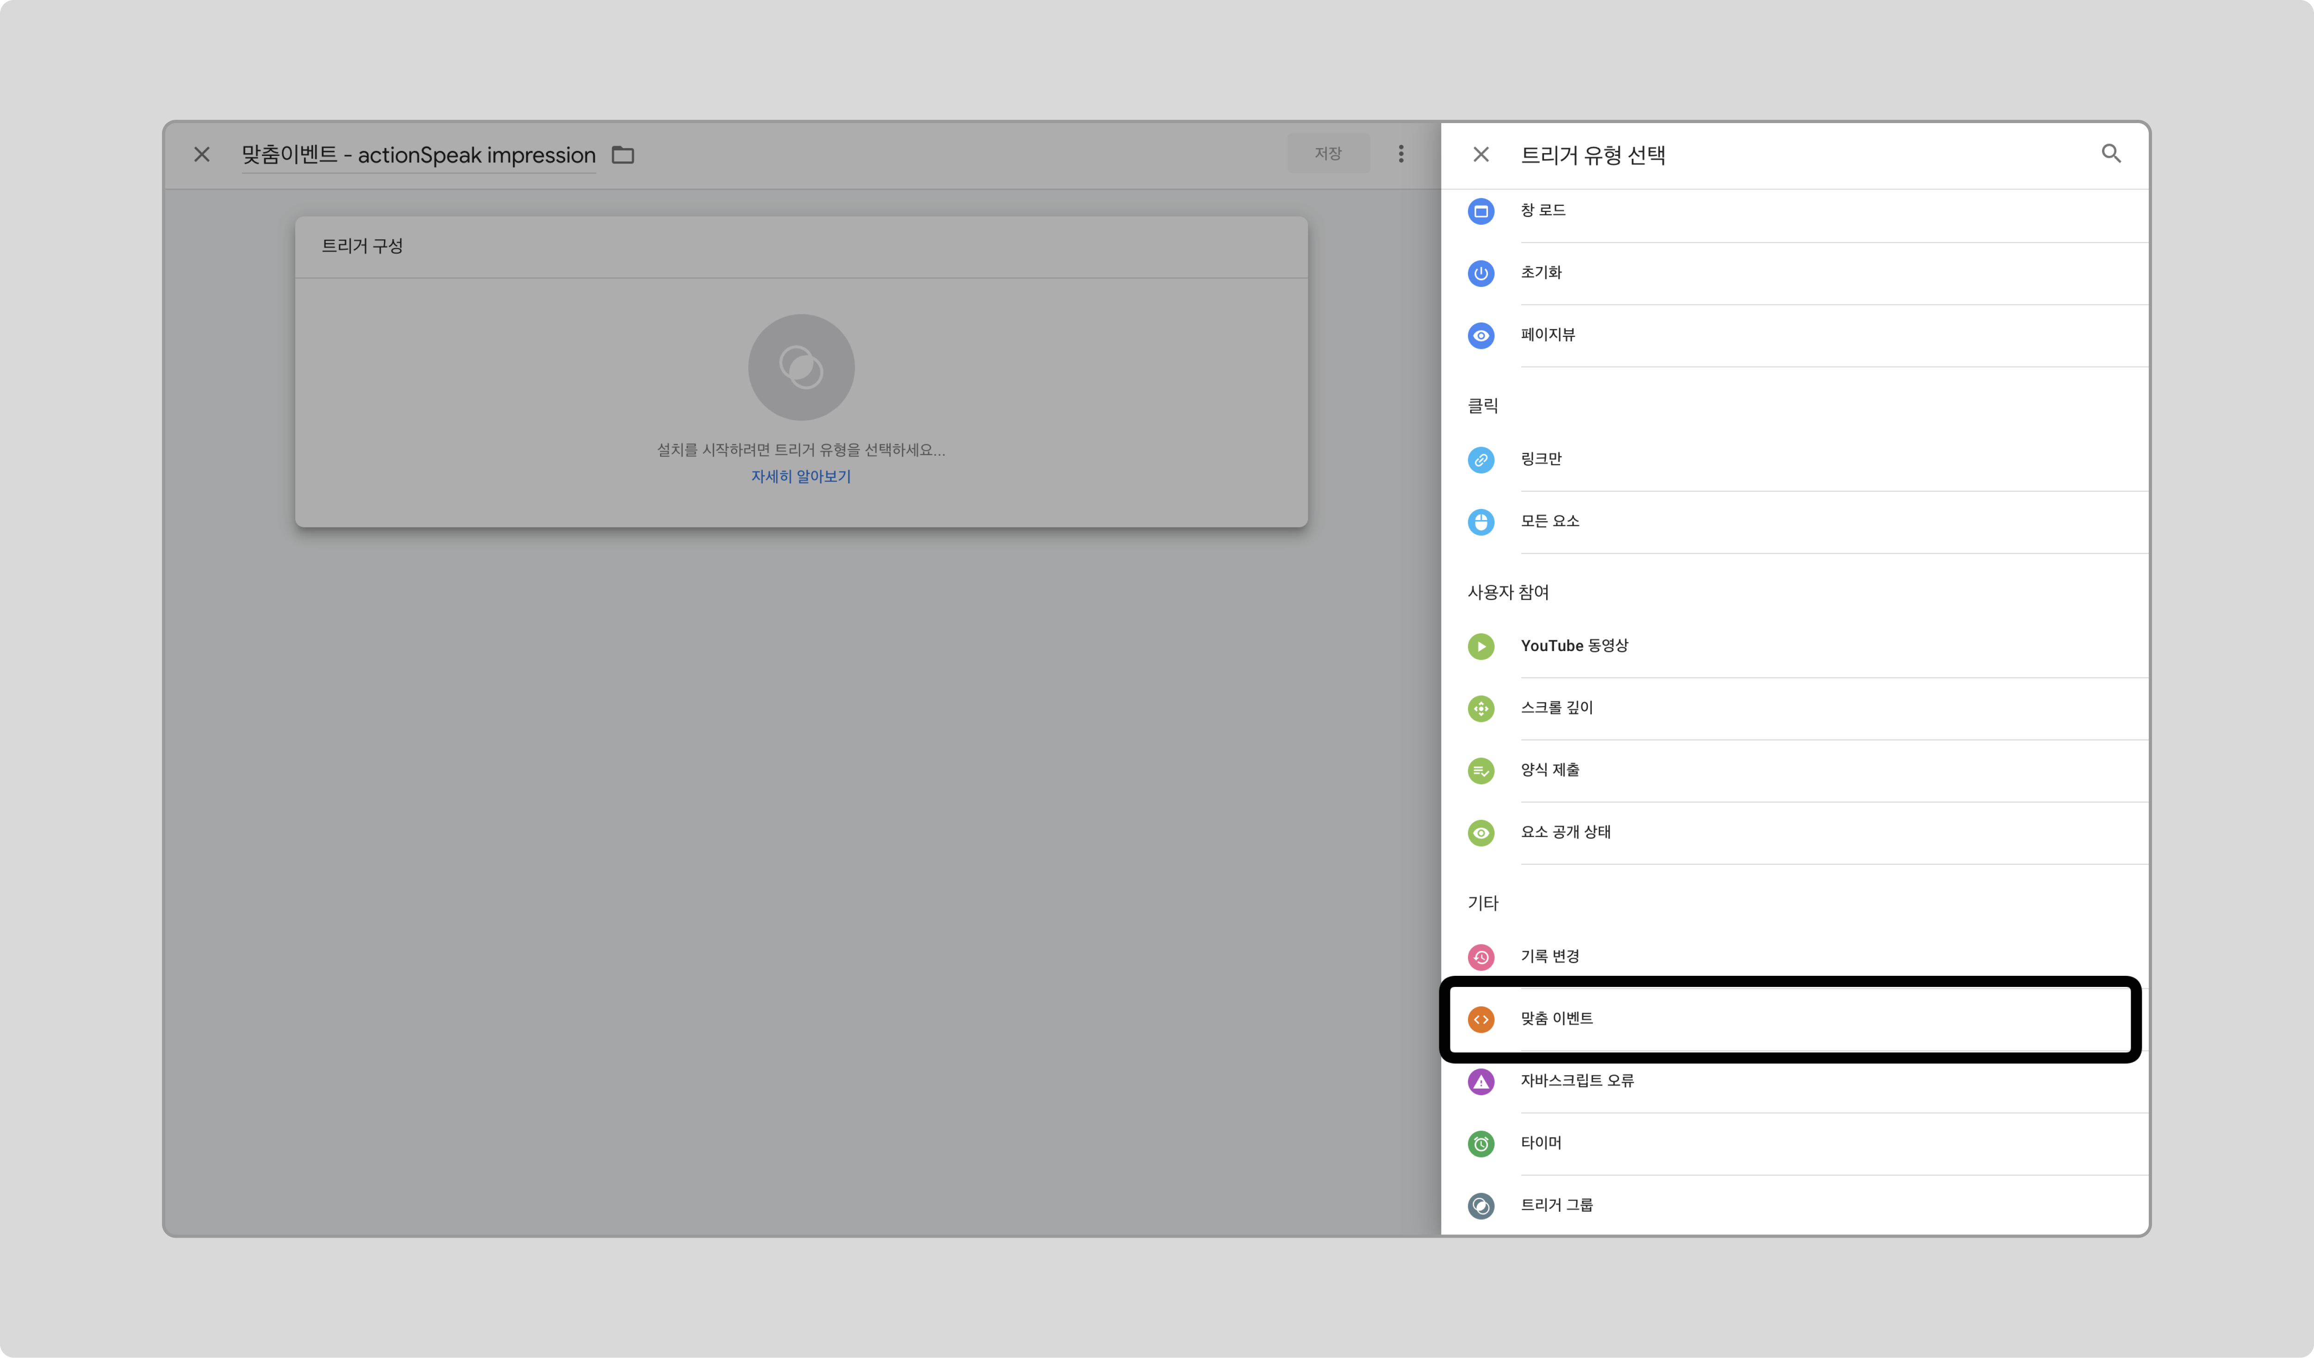Open search in trigger type panel

point(2111,154)
